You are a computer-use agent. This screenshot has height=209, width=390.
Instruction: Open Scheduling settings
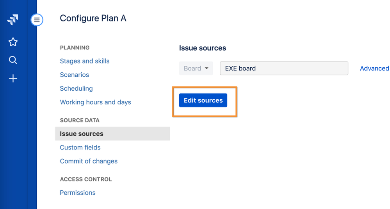pos(76,88)
